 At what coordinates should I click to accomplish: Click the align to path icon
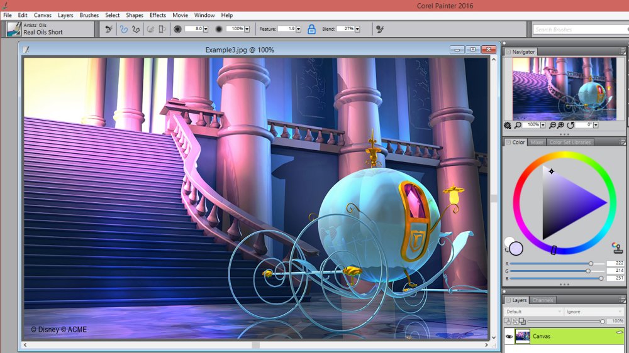(x=150, y=29)
